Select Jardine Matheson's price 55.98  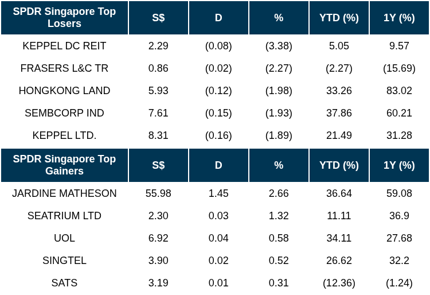point(158,193)
